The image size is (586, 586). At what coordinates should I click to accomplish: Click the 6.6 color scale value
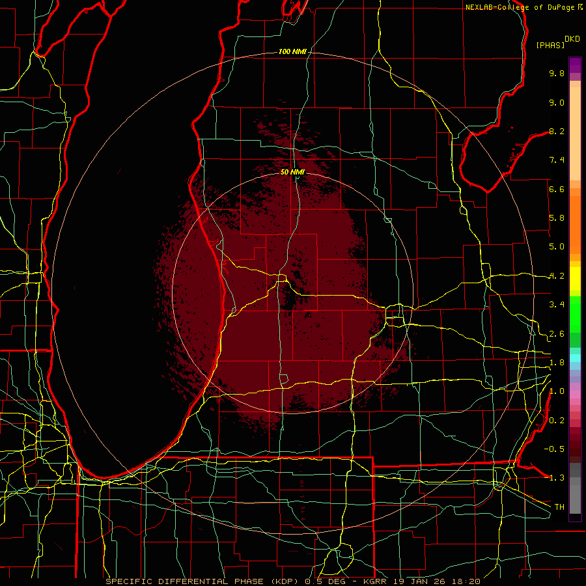[557, 189]
